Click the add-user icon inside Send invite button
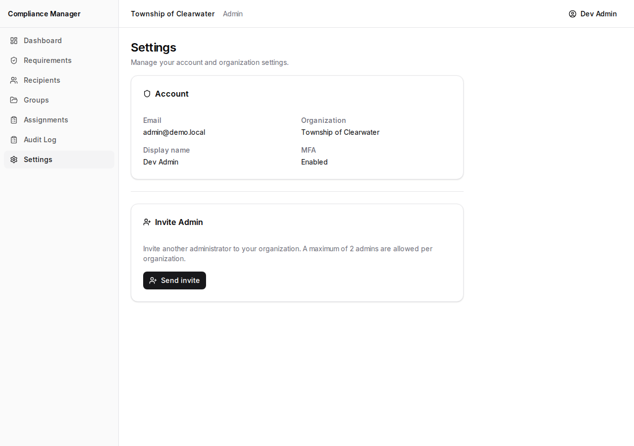The width and height of the screenshot is (634, 446). click(x=153, y=280)
